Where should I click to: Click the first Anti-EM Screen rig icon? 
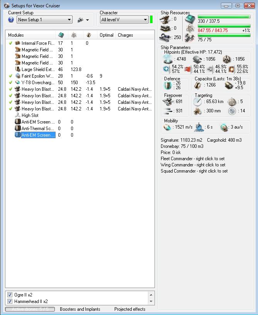pos(18,122)
